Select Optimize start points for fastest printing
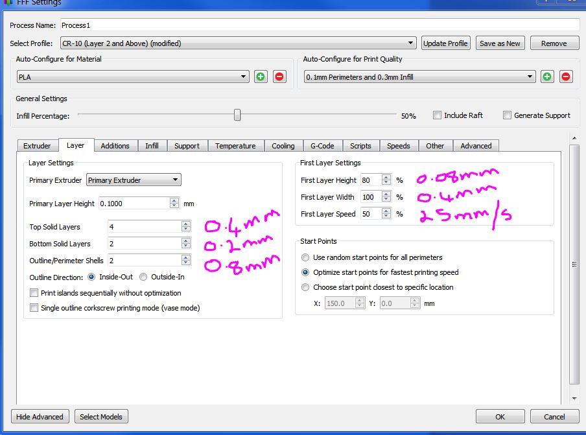Image resolution: width=586 pixels, height=435 pixels. (x=305, y=272)
